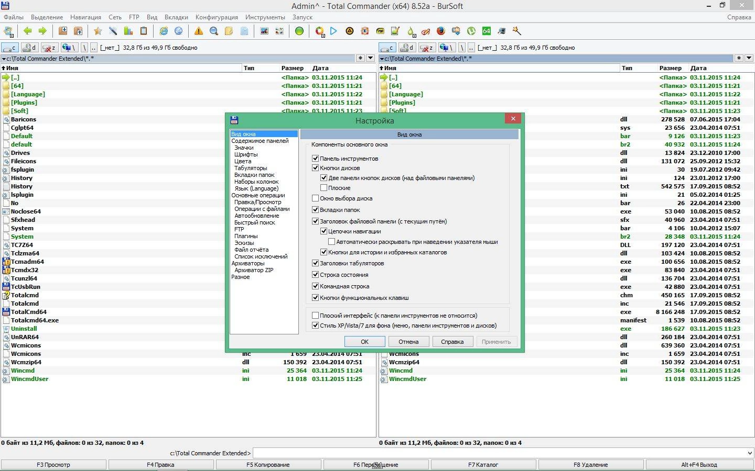Click the magic wand toolbar icon

point(517,31)
